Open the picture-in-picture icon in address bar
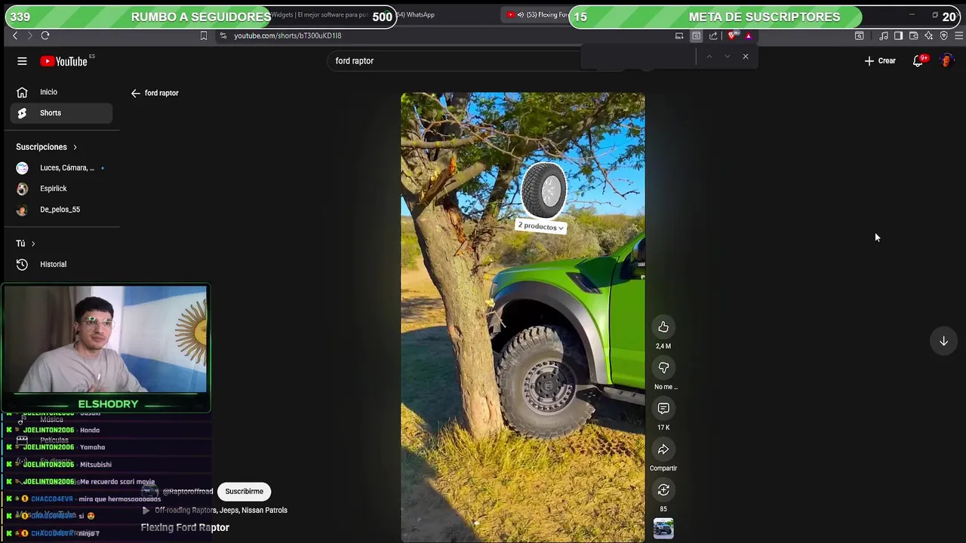Viewport: 966px width, 543px height. [679, 35]
